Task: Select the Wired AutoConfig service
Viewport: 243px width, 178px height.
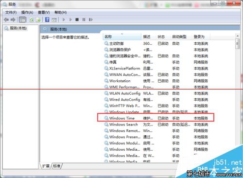Action: click(x=156, y=100)
